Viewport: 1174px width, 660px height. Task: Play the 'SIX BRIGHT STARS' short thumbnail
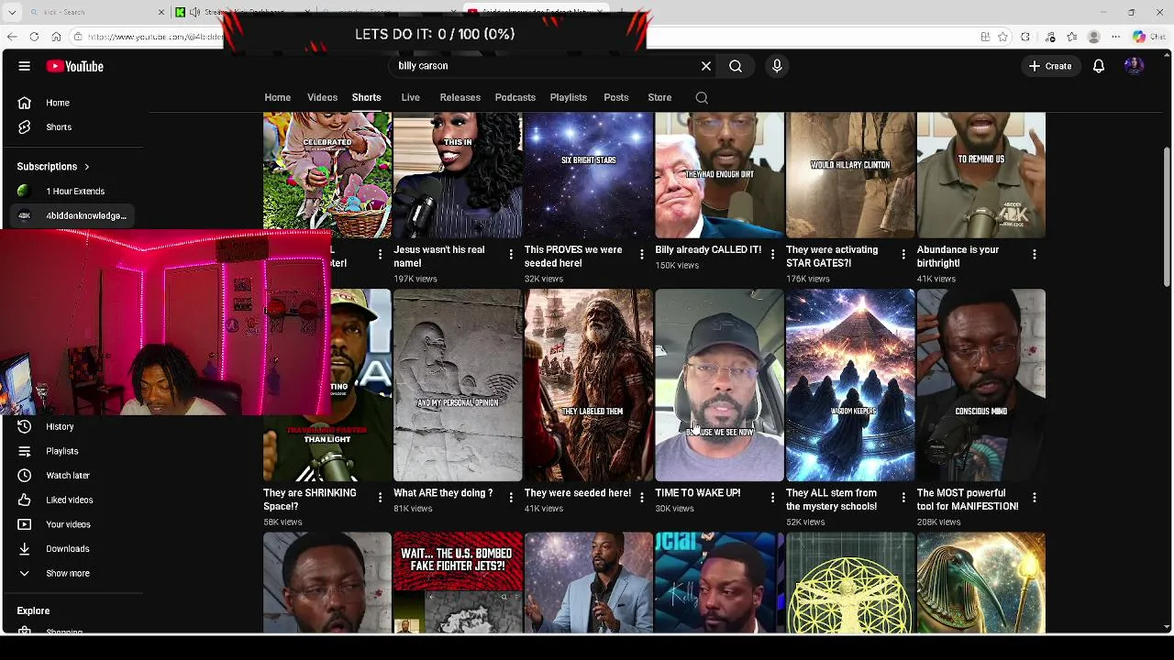(588, 175)
